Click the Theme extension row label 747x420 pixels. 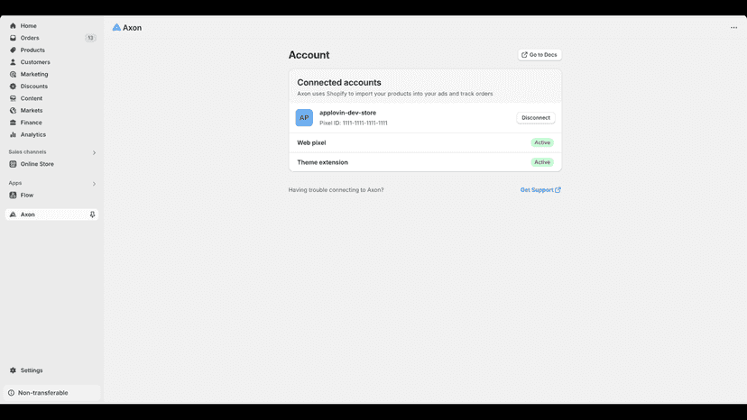(322, 162)
